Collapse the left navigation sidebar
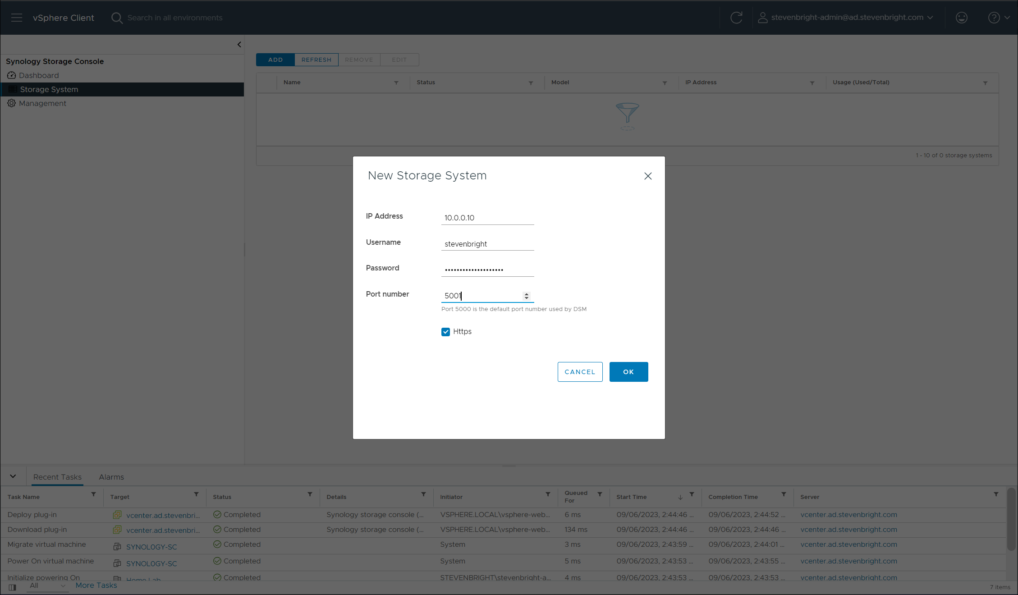Image resolution: width=1018 pixels, height=595 pixels. click(x=239, y=45)
